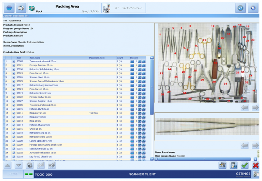This screenshot has height=181, width=262.
Task: Decrease present count for Retractor Self-Retaining 18 cm
Action: pos(139,69)
